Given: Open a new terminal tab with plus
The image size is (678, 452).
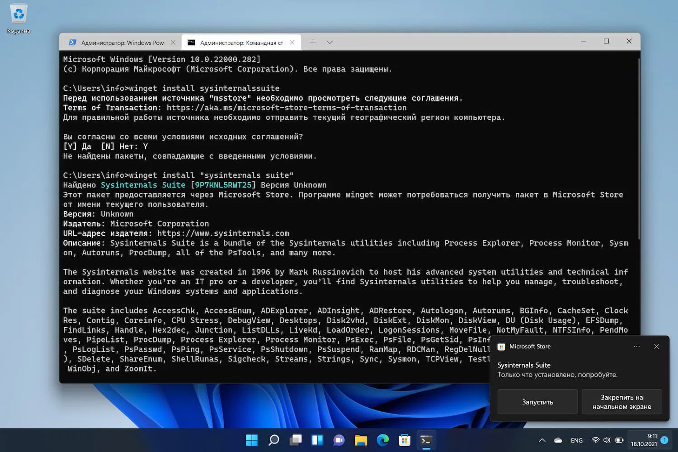Looking at the screenshot, I should tap(313, 42).
